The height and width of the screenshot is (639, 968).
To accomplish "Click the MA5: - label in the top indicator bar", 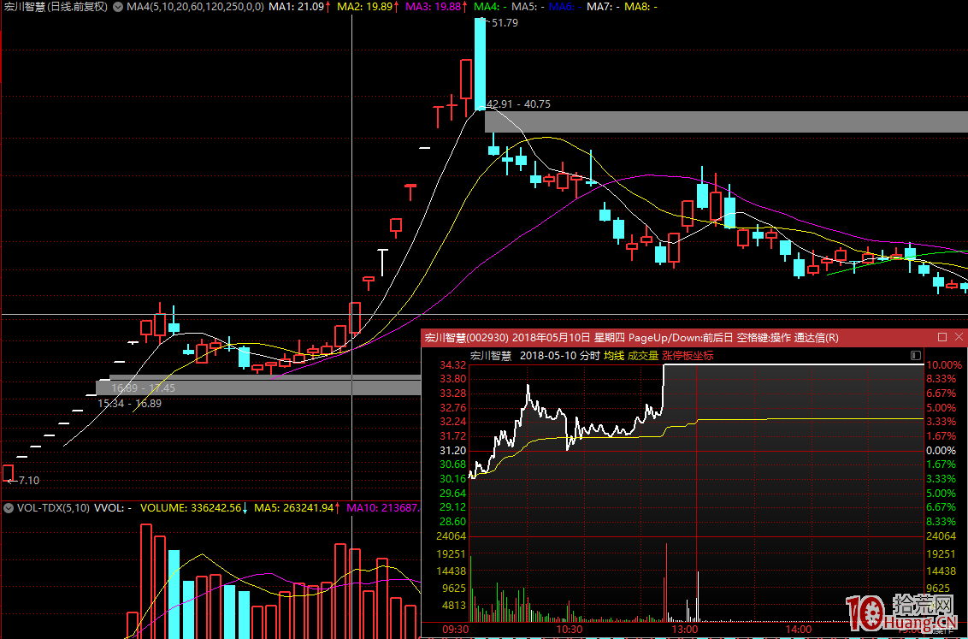I will pos(528,7).
